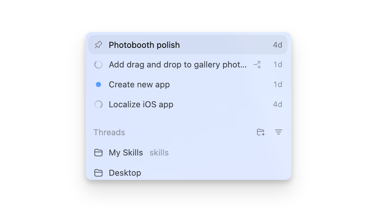377x212 pixels.
Task: Click the open-in-new icon on the gallery thread
Action: tap(257, 65)
